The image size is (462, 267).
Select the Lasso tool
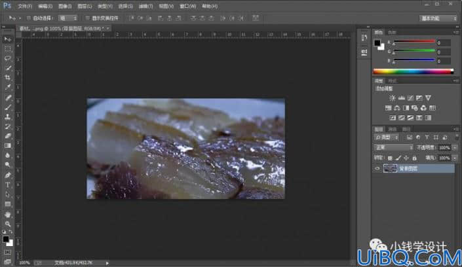[8, 58]
